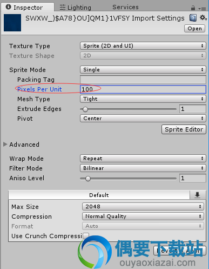This screenshot has height=269, width=209.
Task: Click the Extrude Edges label
Action: [x=39, y=109]
